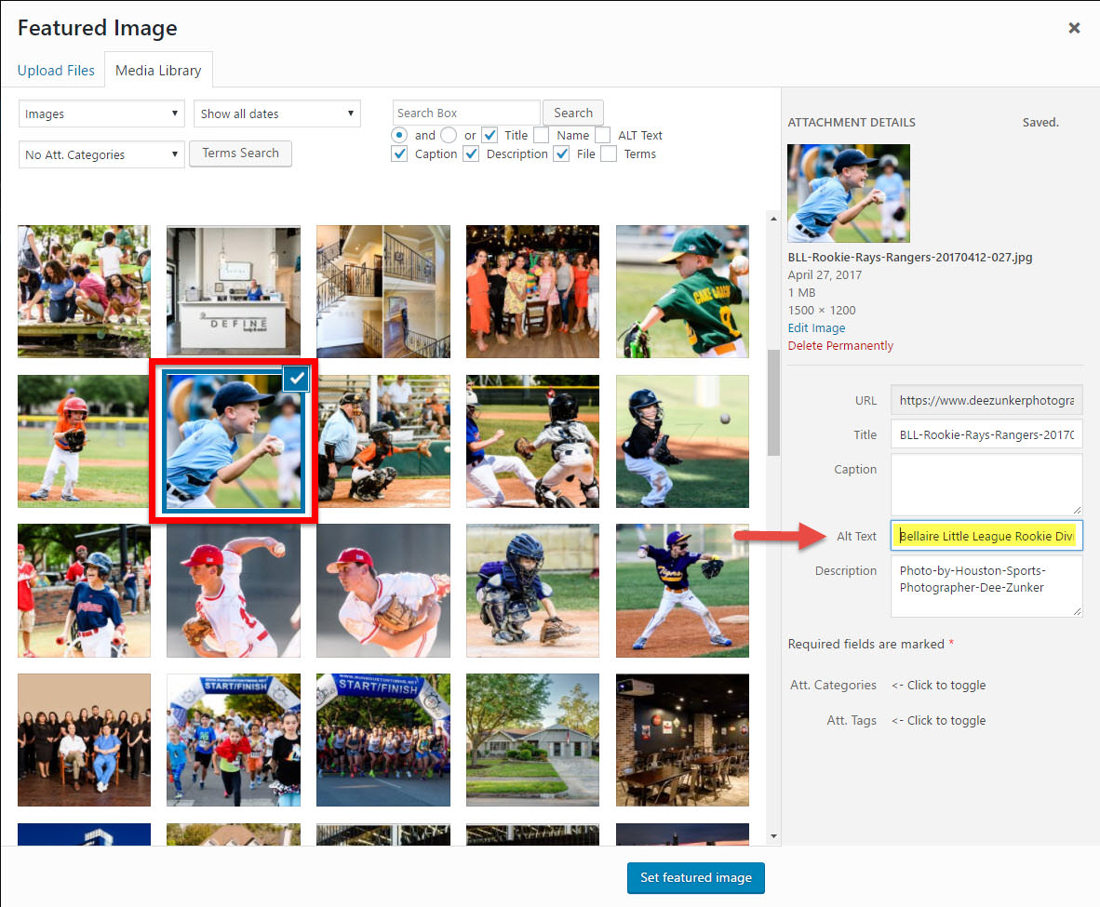Open the Images media type dropdown
The width and height of the screenshot is (1100, 907).
point(101,113)
